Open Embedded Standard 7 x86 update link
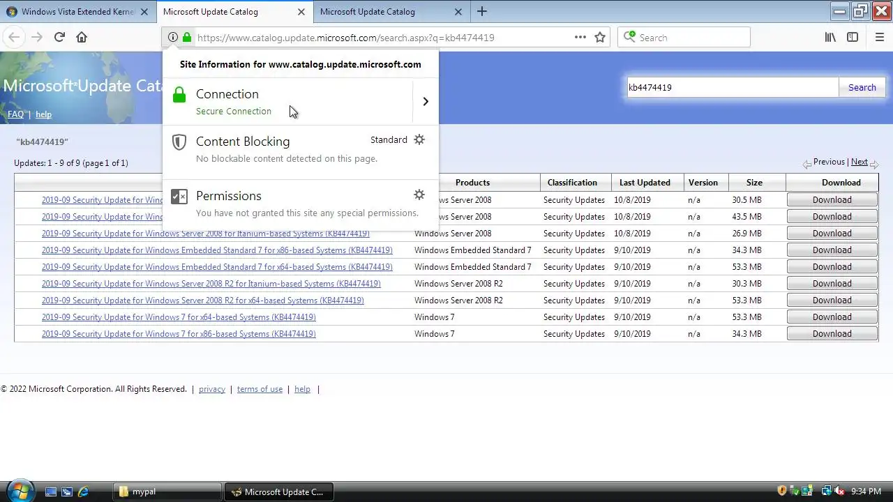893x502 pixels. click(x=217, y=250)
